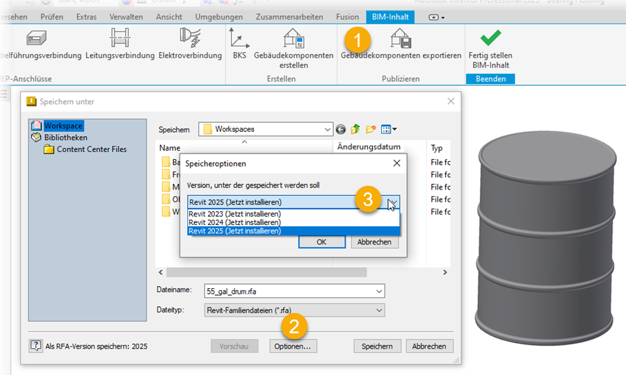The height and width of the screenshot is (375, 626).
Task: Go back using the round back arrow icon
Action: click(341, 129)
